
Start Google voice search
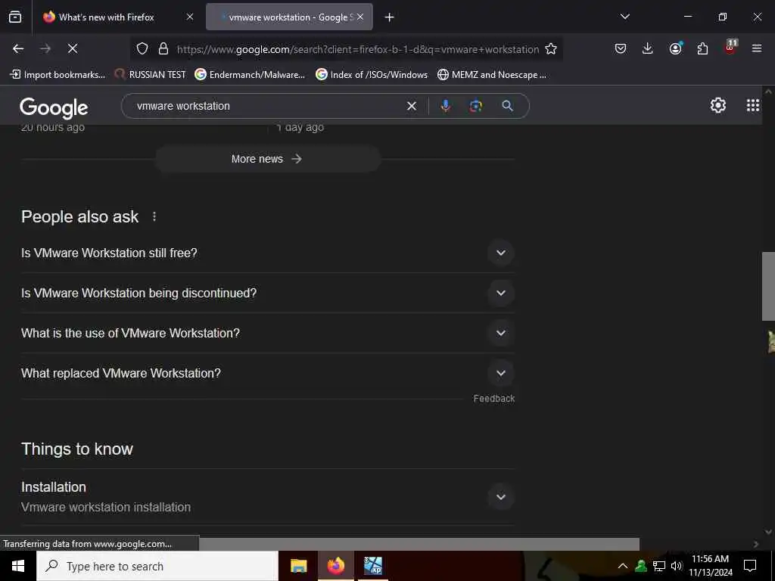[x=445, y=106]
